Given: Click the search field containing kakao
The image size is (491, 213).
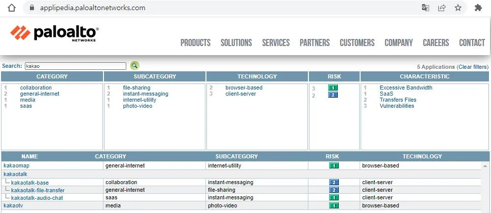Looking at the screenshot, I should tap(76, 66).
